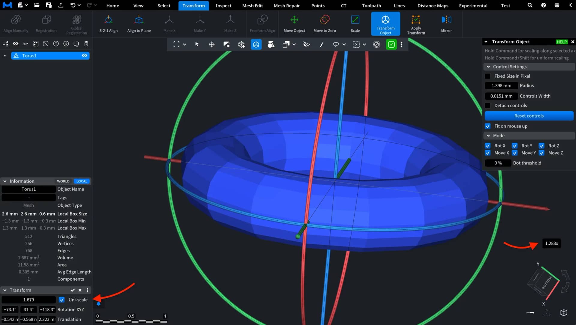Viewport: 576px width, 325px height.
Task: Open the lasso selection dropdown arrow
Action: 344,44
